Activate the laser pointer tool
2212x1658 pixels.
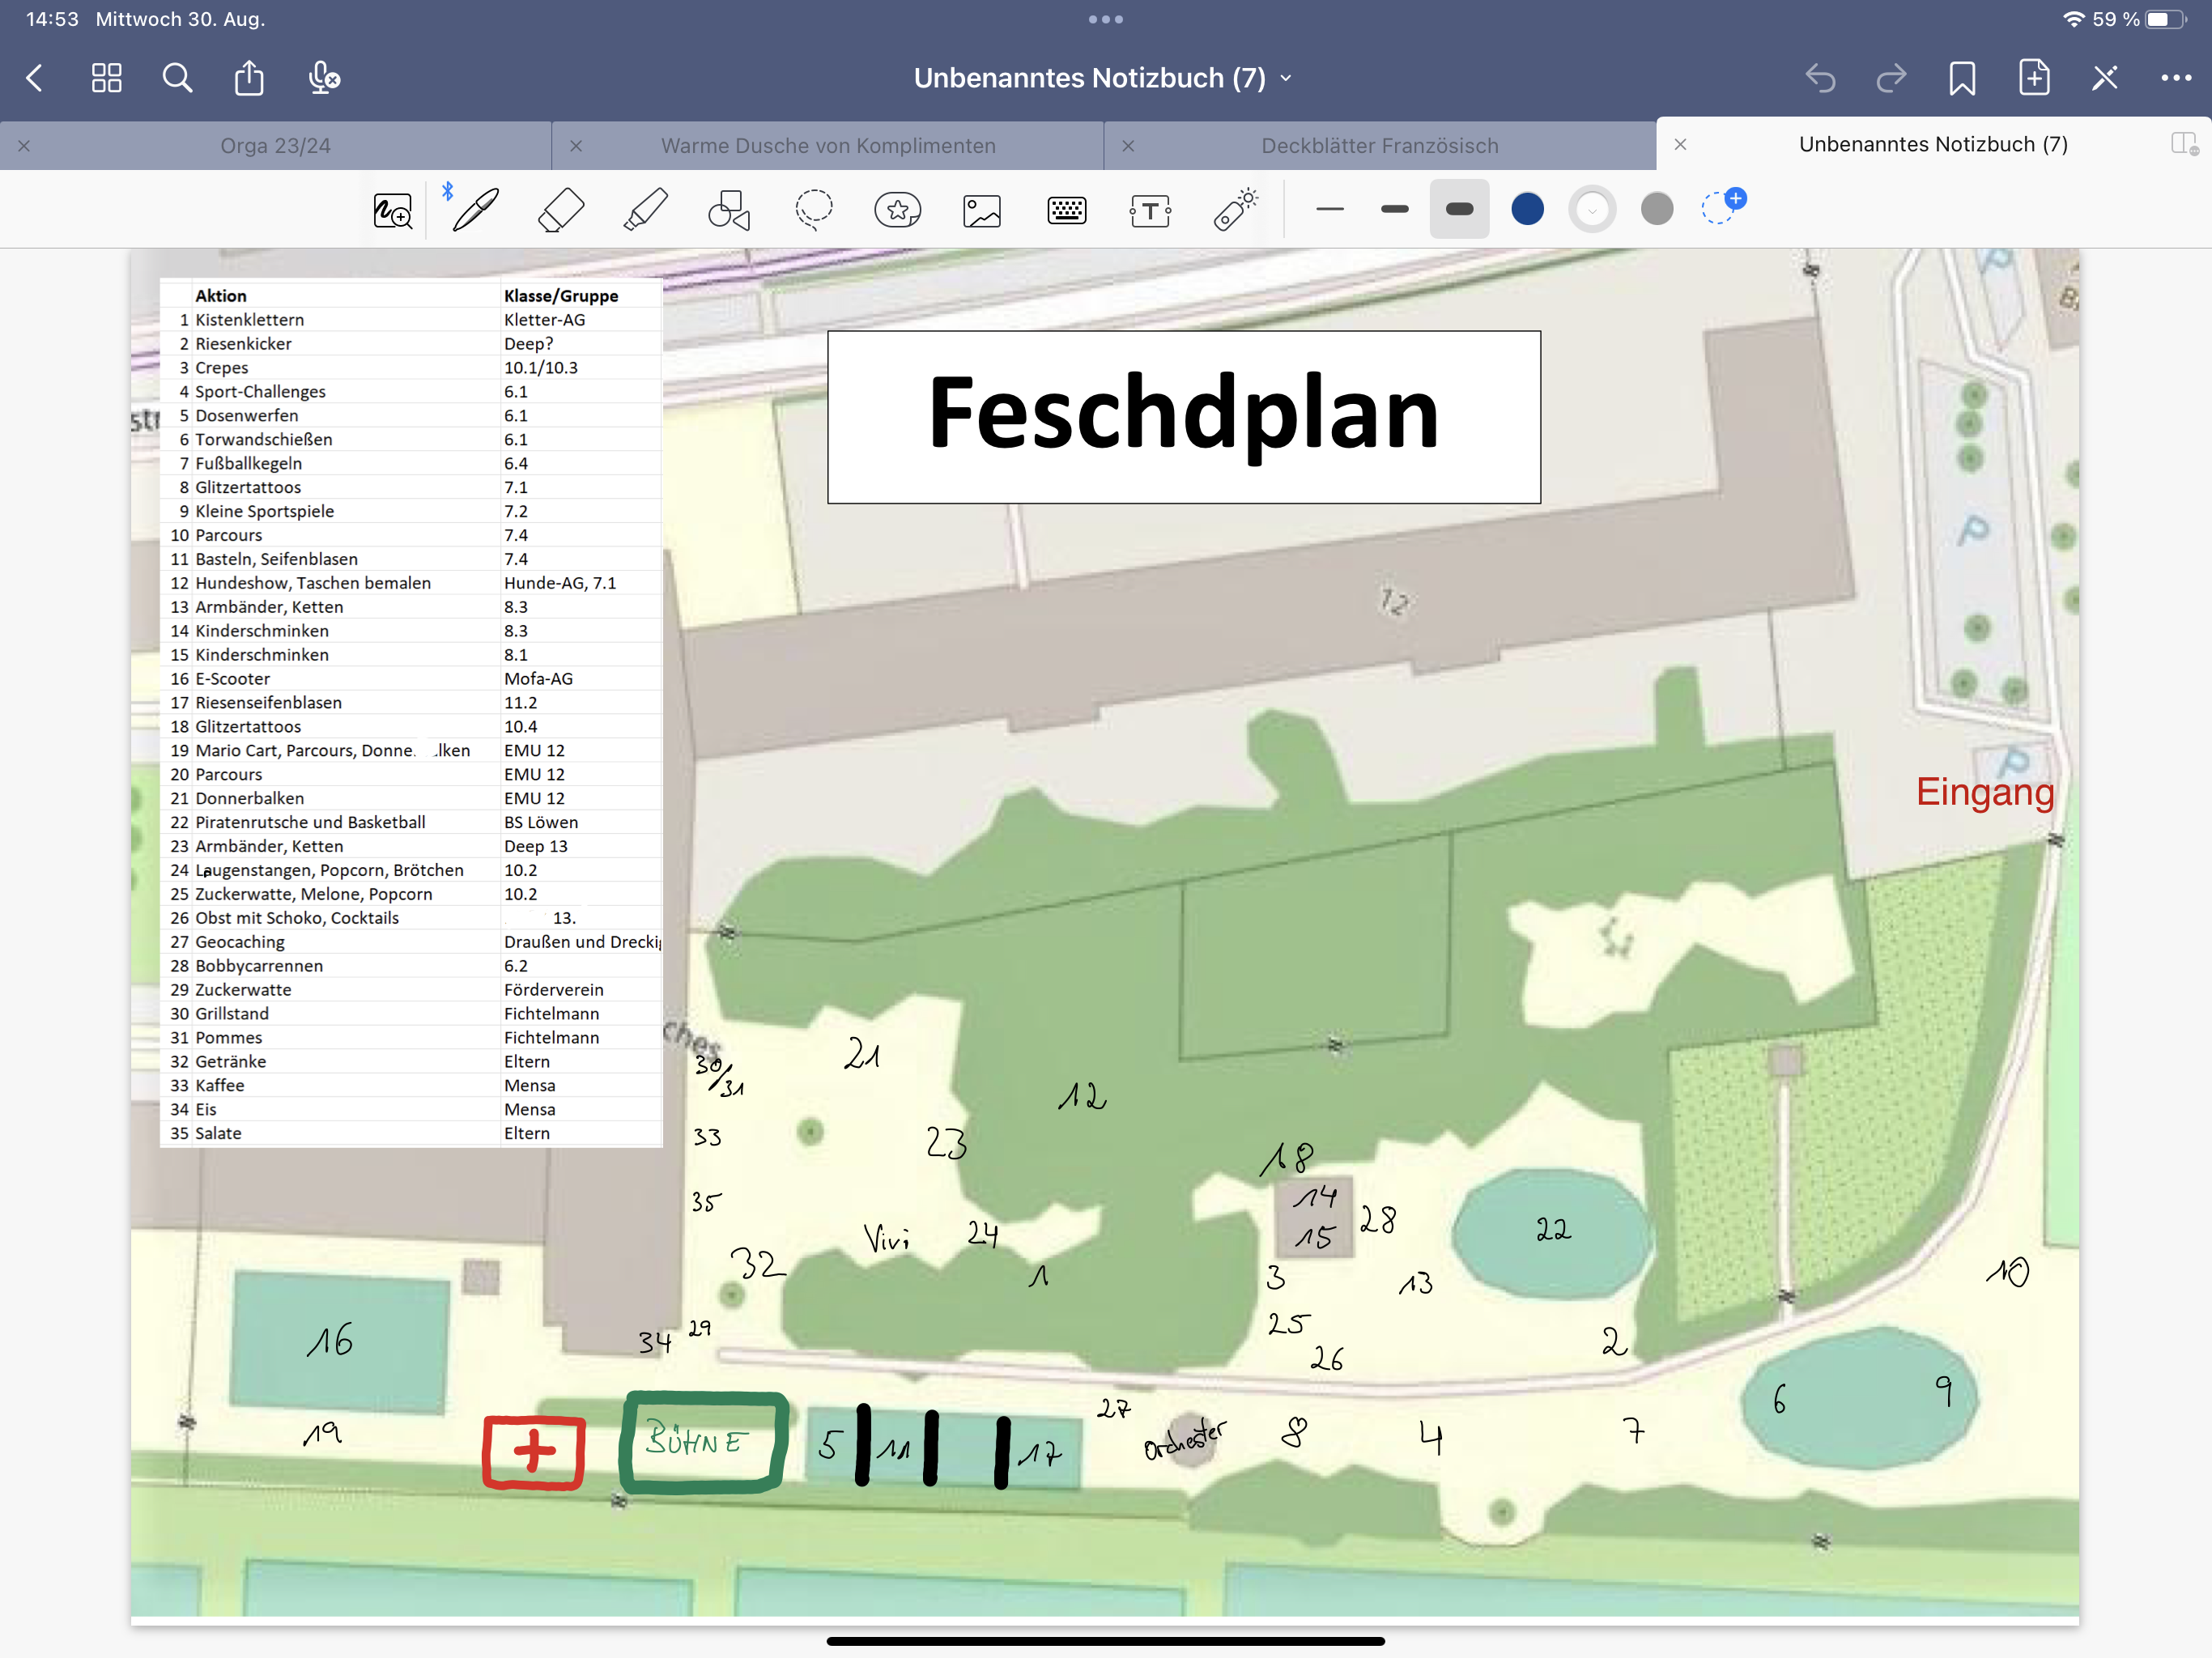coord(1235,209)
